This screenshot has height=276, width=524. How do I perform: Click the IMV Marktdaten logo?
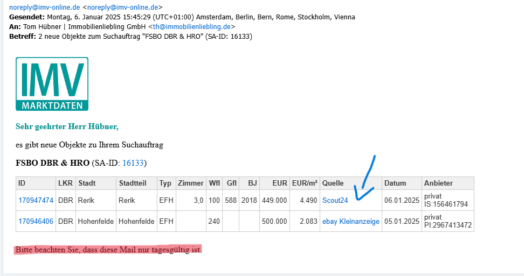52,84
